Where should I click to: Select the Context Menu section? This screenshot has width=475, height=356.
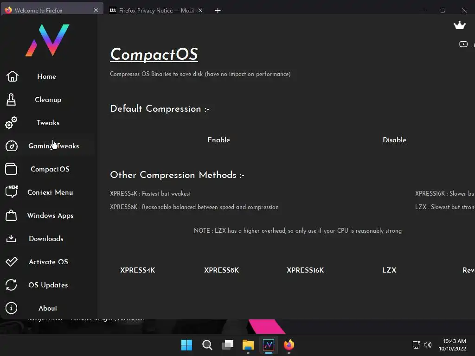(50, 192)
